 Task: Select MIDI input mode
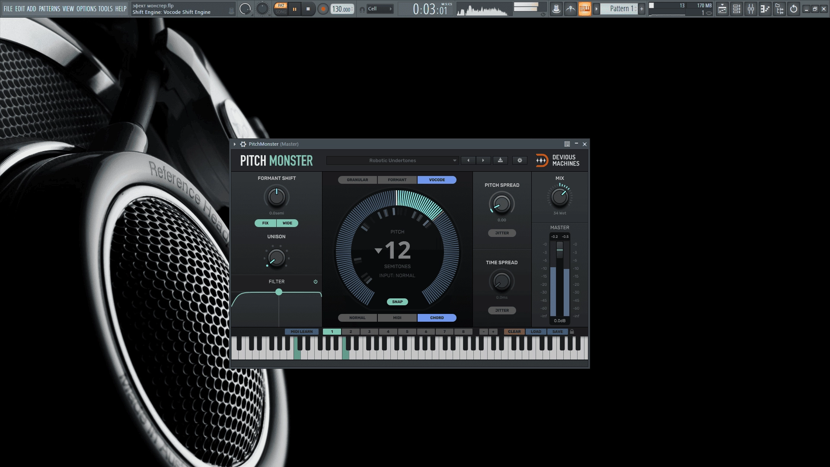point(397,318)
